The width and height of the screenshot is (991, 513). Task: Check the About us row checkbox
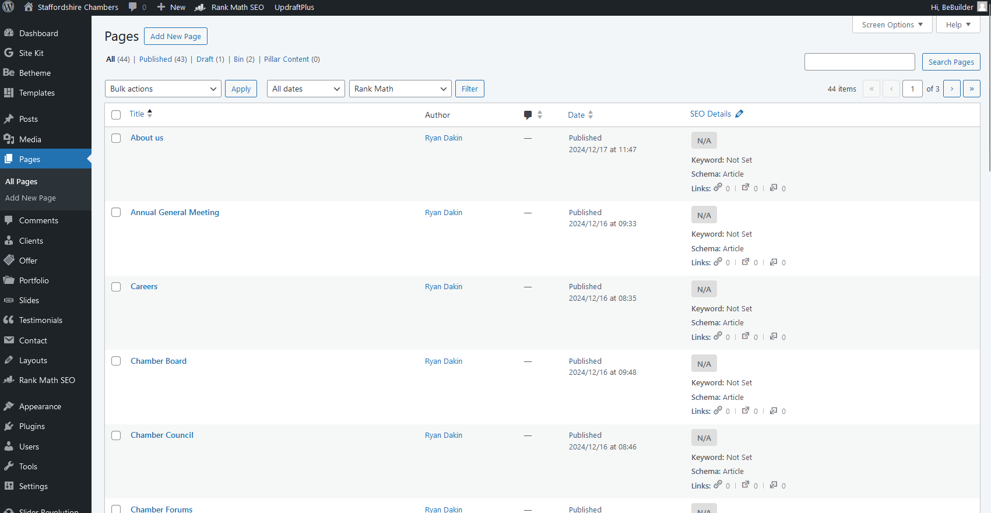coord(116,138)
